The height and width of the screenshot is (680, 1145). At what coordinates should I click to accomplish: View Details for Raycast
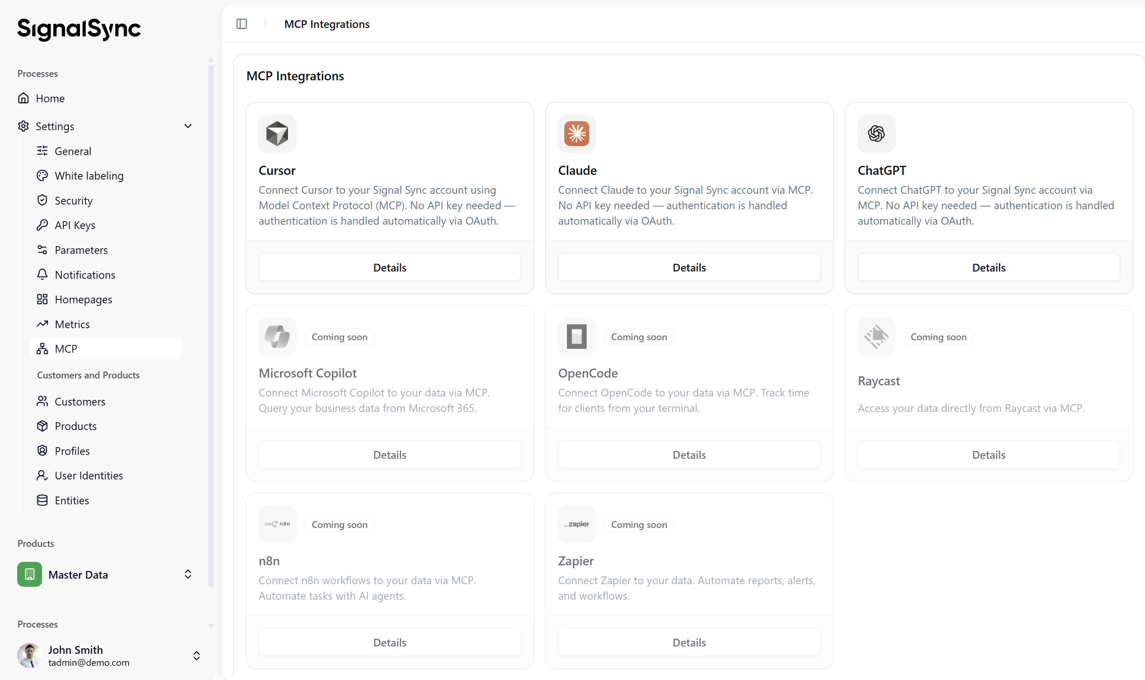tap(989, 454)
